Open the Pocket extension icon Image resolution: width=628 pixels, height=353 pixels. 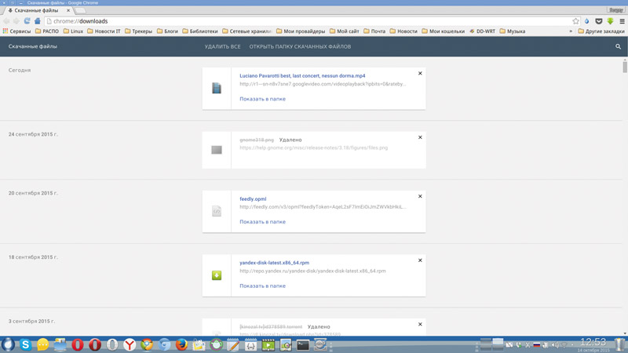pos(598,21)
